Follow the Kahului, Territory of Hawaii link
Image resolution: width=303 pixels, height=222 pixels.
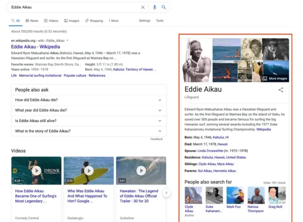coord(133,69)
